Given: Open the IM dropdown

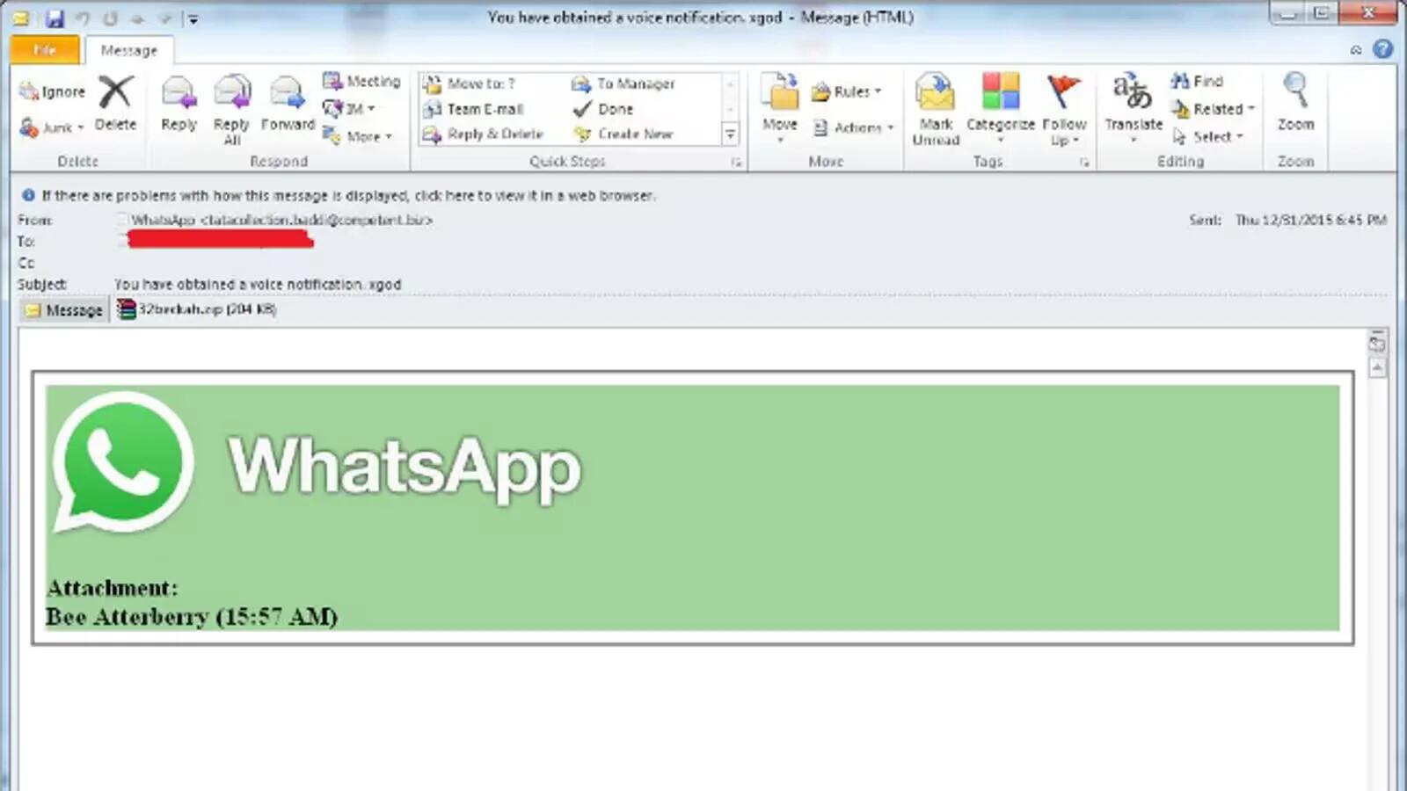Looking at the screenshot, I should pos(349,109).
